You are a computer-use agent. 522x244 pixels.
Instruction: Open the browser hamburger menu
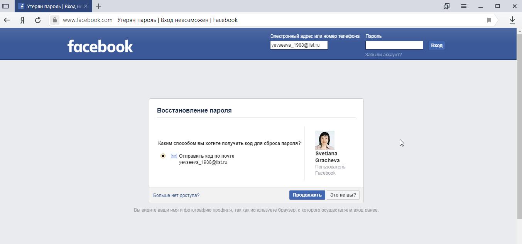464,6
